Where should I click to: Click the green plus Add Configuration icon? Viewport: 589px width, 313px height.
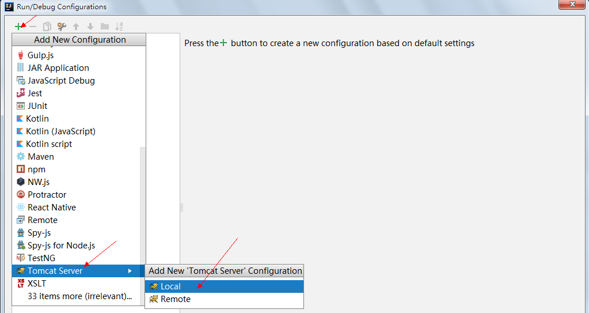[x=18, y=27]
